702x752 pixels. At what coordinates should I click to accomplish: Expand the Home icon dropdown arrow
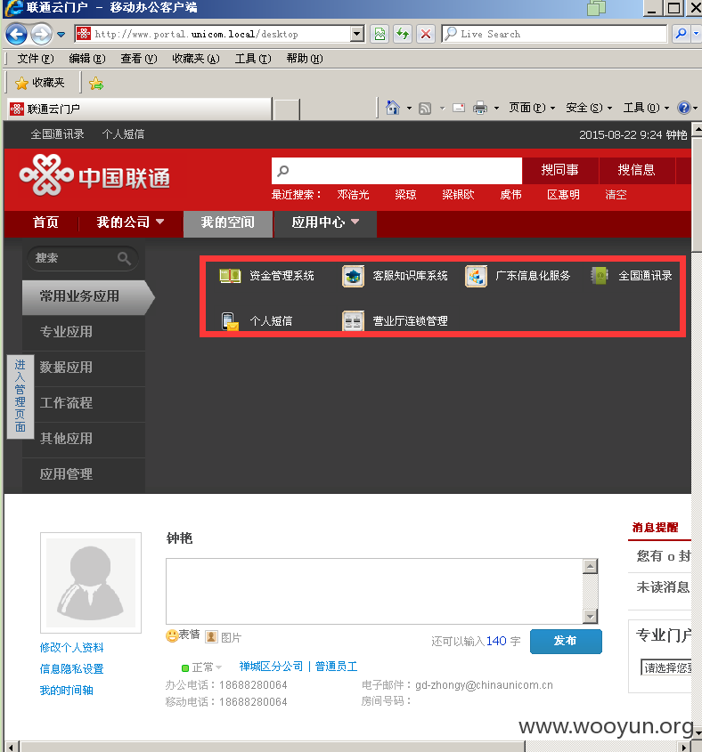point(409,109)
